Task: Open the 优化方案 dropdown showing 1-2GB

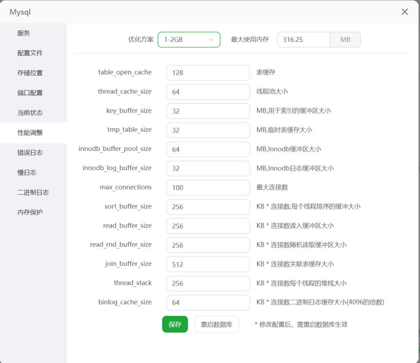Action: (189, 40)
